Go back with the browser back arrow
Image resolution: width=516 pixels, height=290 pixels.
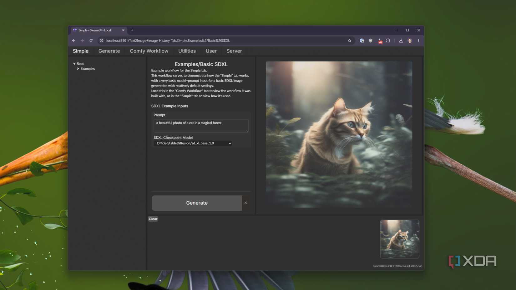click(73, 41)
